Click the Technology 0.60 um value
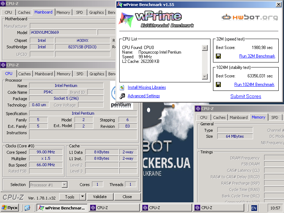This screenshot has height=213, width=284. pos(39,105)
